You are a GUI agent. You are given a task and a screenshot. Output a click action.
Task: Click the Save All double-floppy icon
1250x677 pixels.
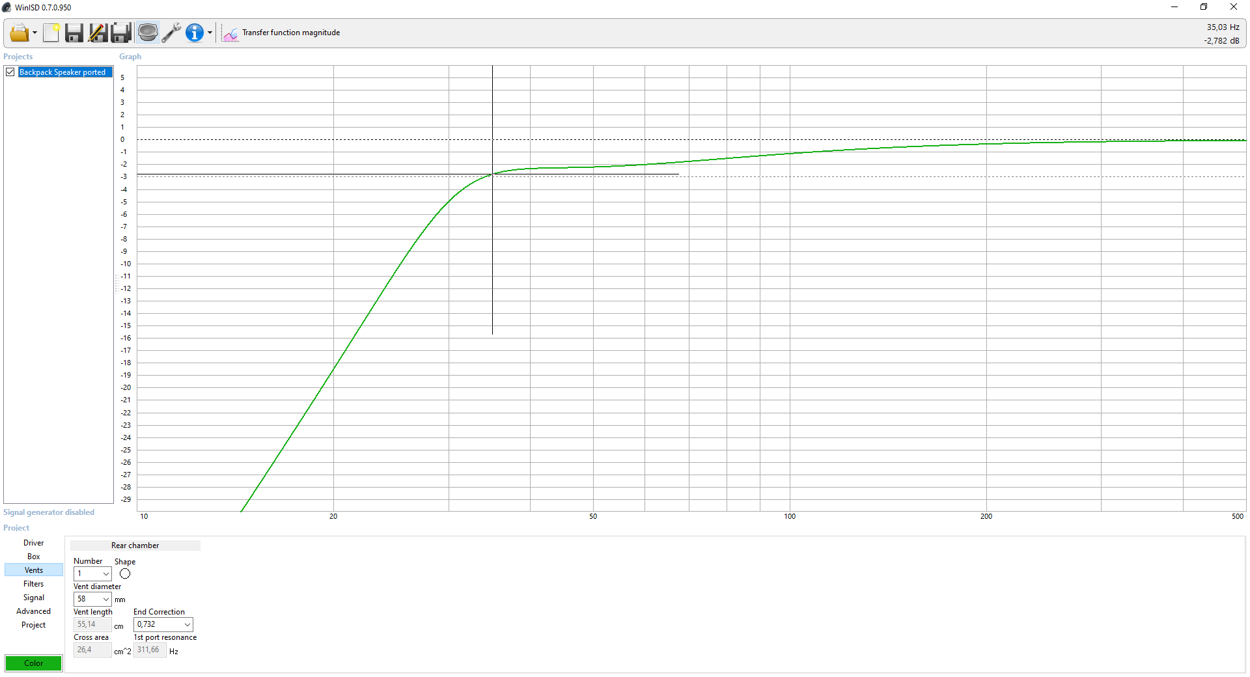(x=121, y=33)
